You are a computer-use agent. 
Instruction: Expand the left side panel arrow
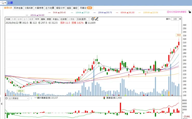click(x=2, y=104)
